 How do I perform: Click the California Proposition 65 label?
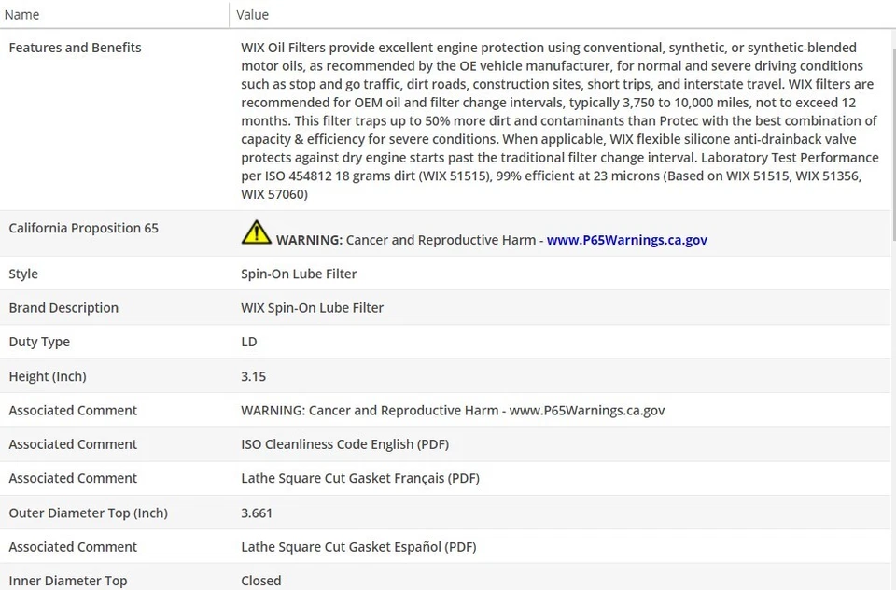coord(83,228)
